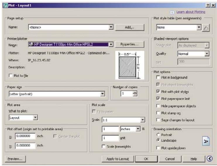Open the Plot style table dropdown

tap(199, 27)
